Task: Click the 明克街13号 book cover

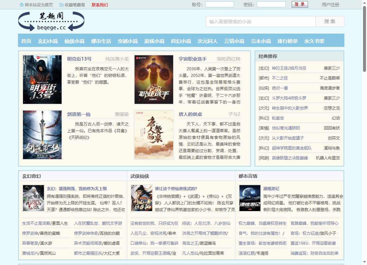Action: [x=42, y=79]
